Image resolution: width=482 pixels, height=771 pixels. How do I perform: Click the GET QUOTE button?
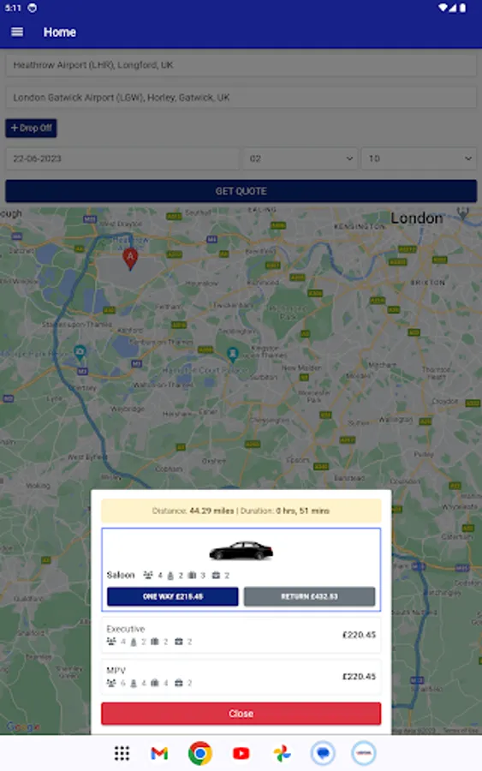241,191
